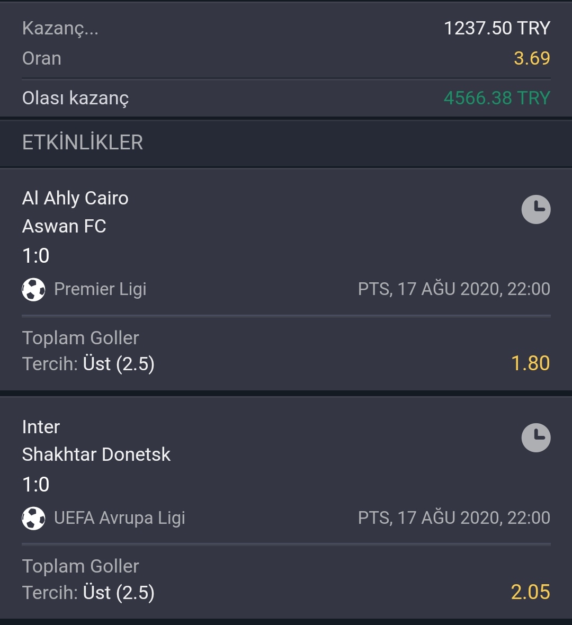Expand the truncated Kazanç... label
The image size is (572, 625).
tap(60, 28)
